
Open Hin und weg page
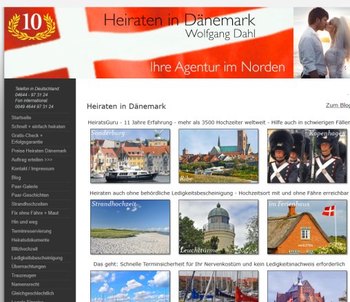coord(24,222)
